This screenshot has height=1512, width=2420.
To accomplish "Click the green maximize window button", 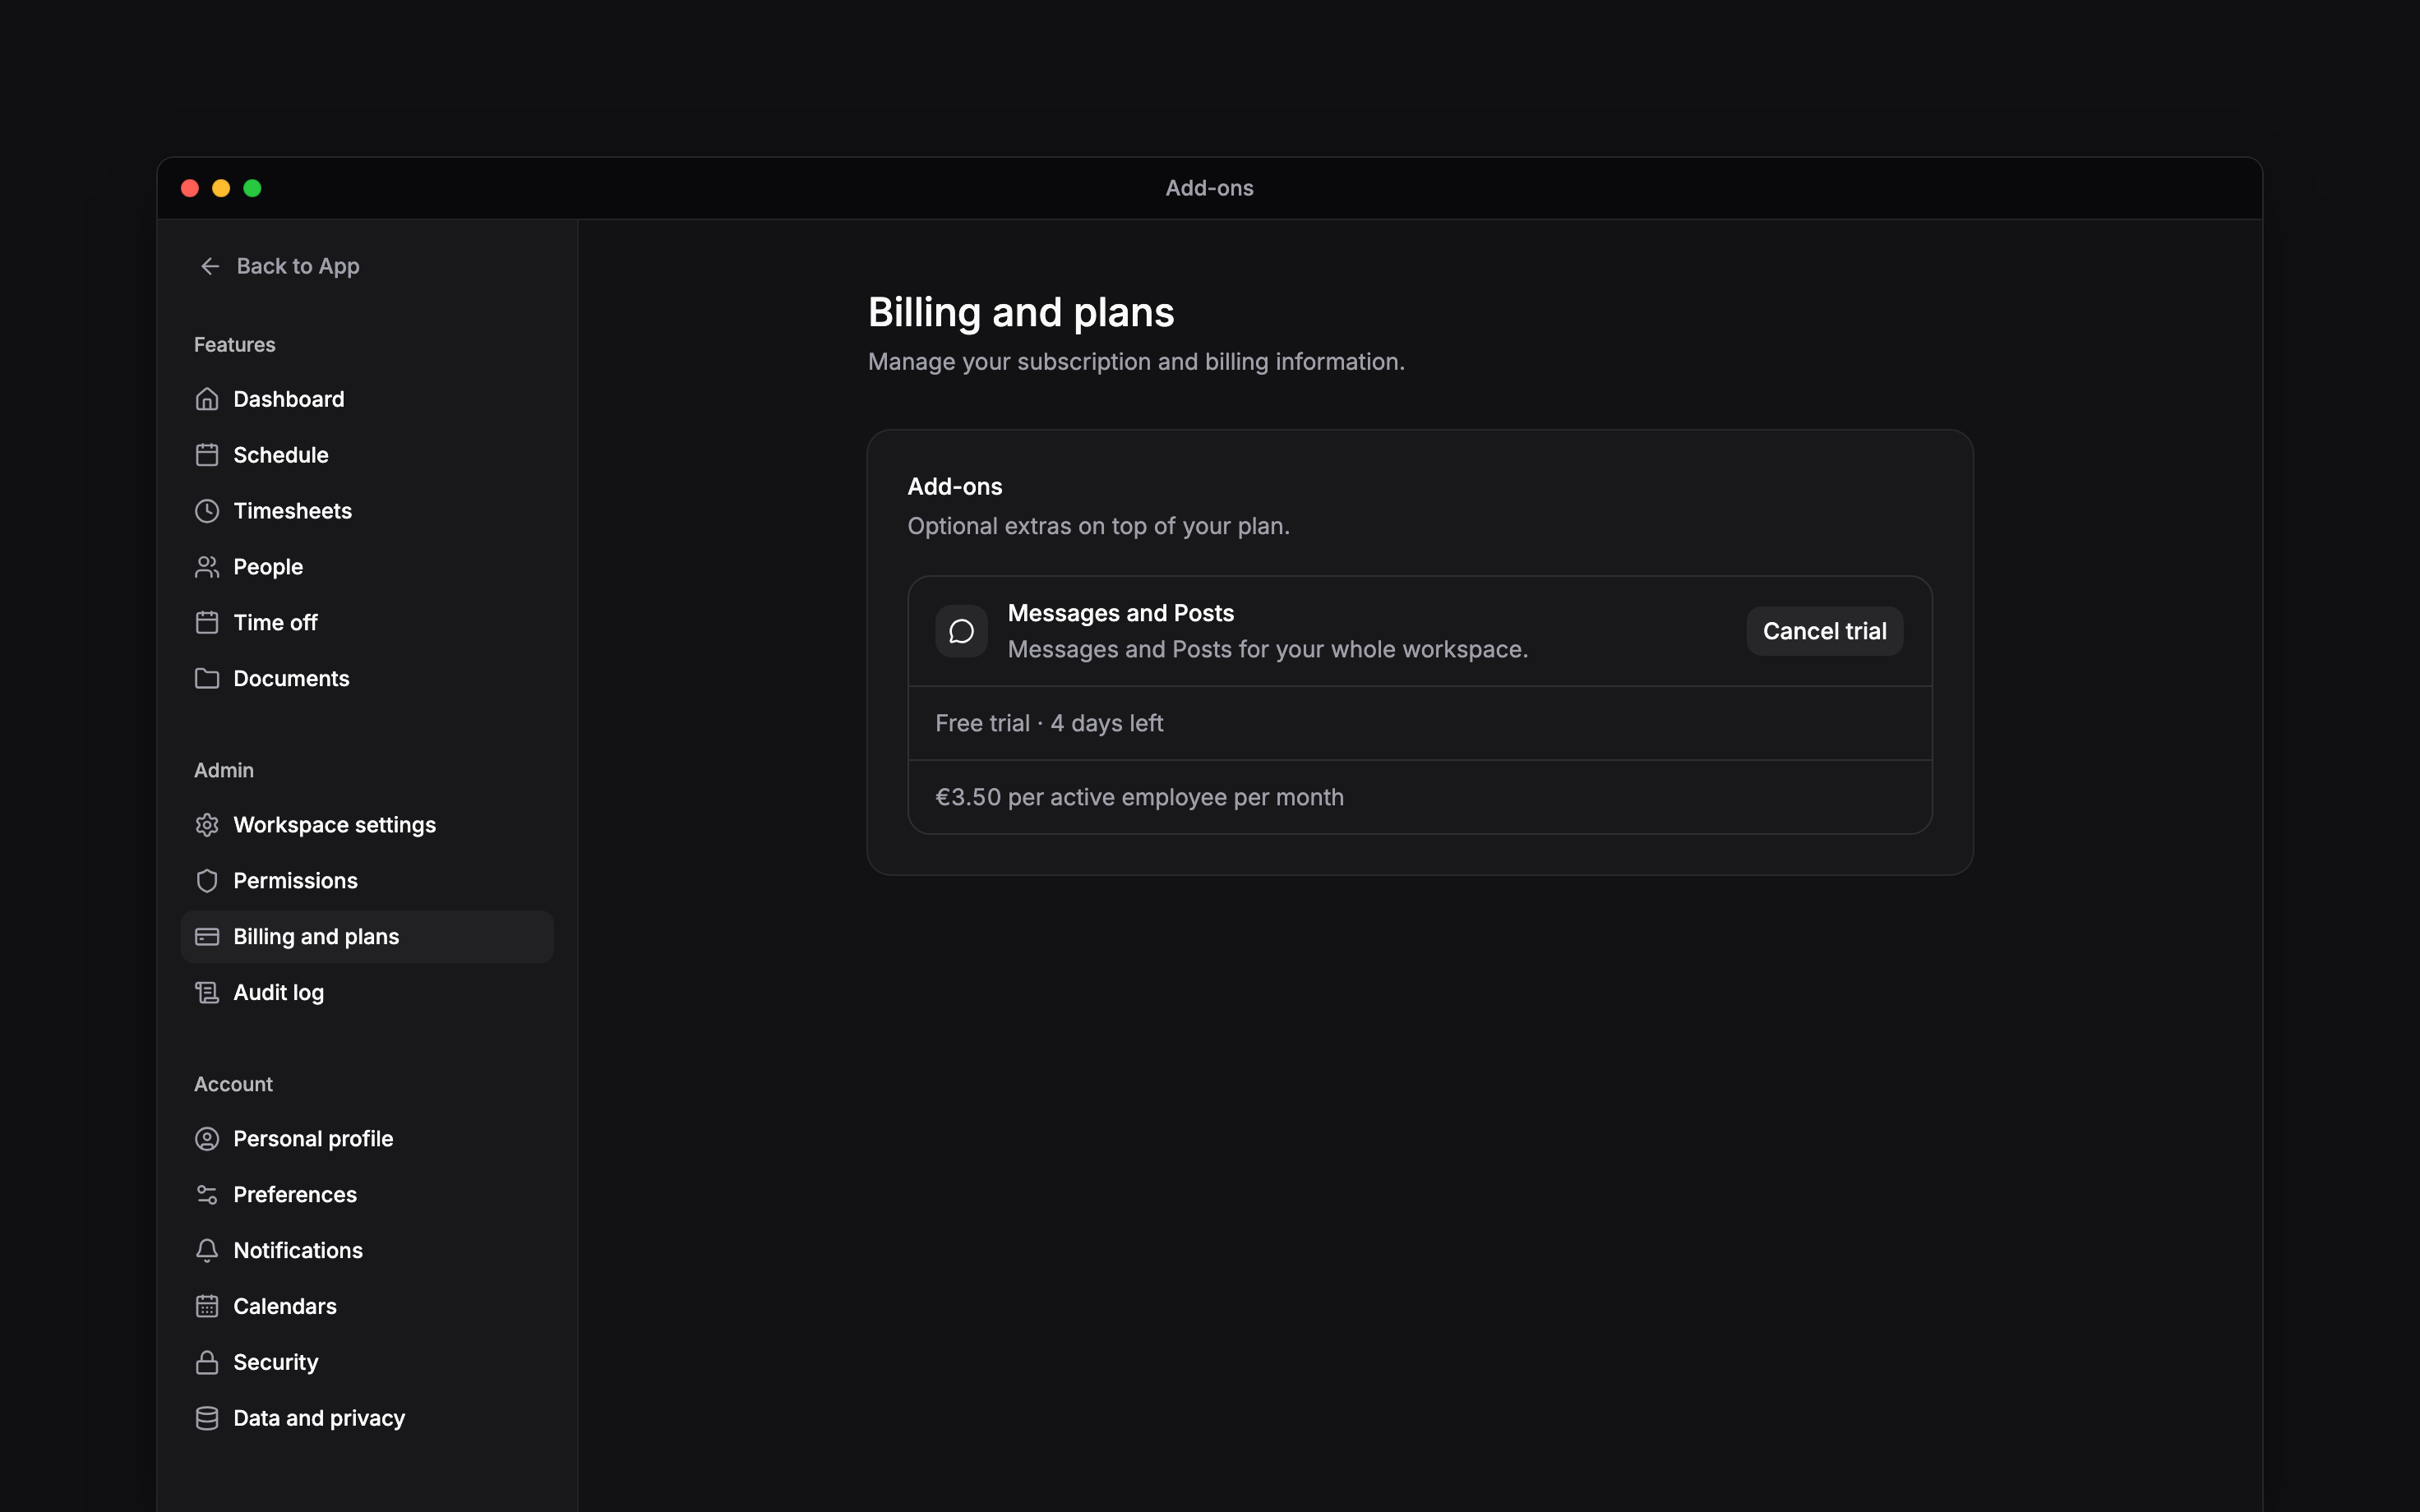I will tap(253, 188).
